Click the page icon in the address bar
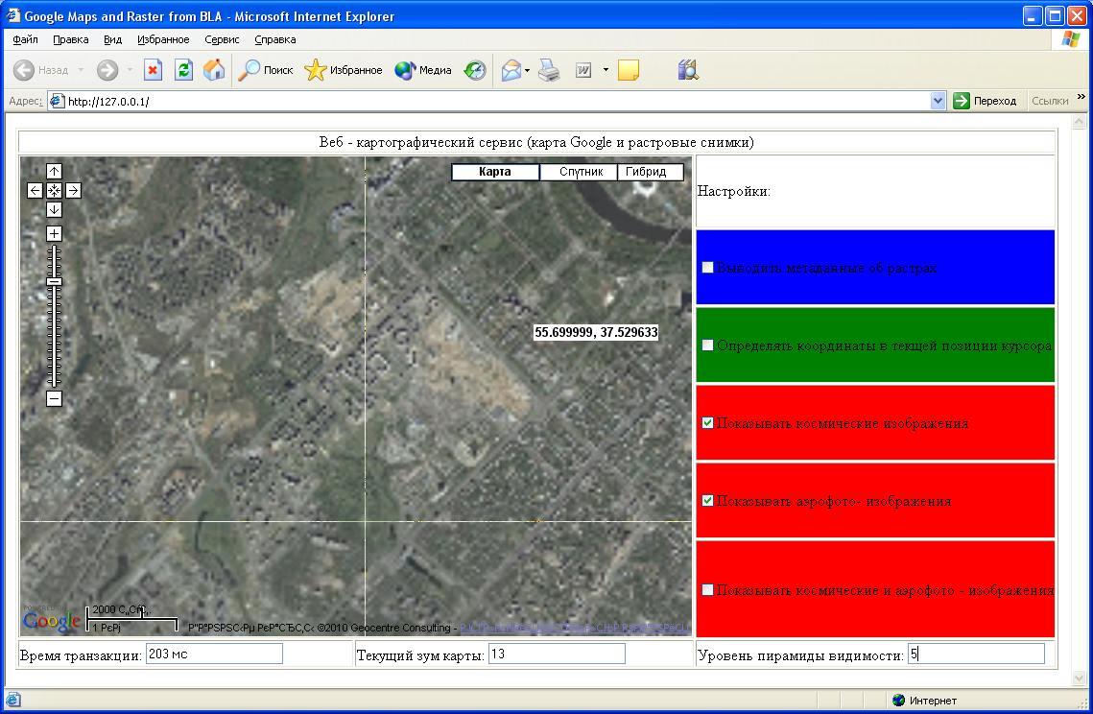This screenshot has height=714, width=1093. coord(58,101)
